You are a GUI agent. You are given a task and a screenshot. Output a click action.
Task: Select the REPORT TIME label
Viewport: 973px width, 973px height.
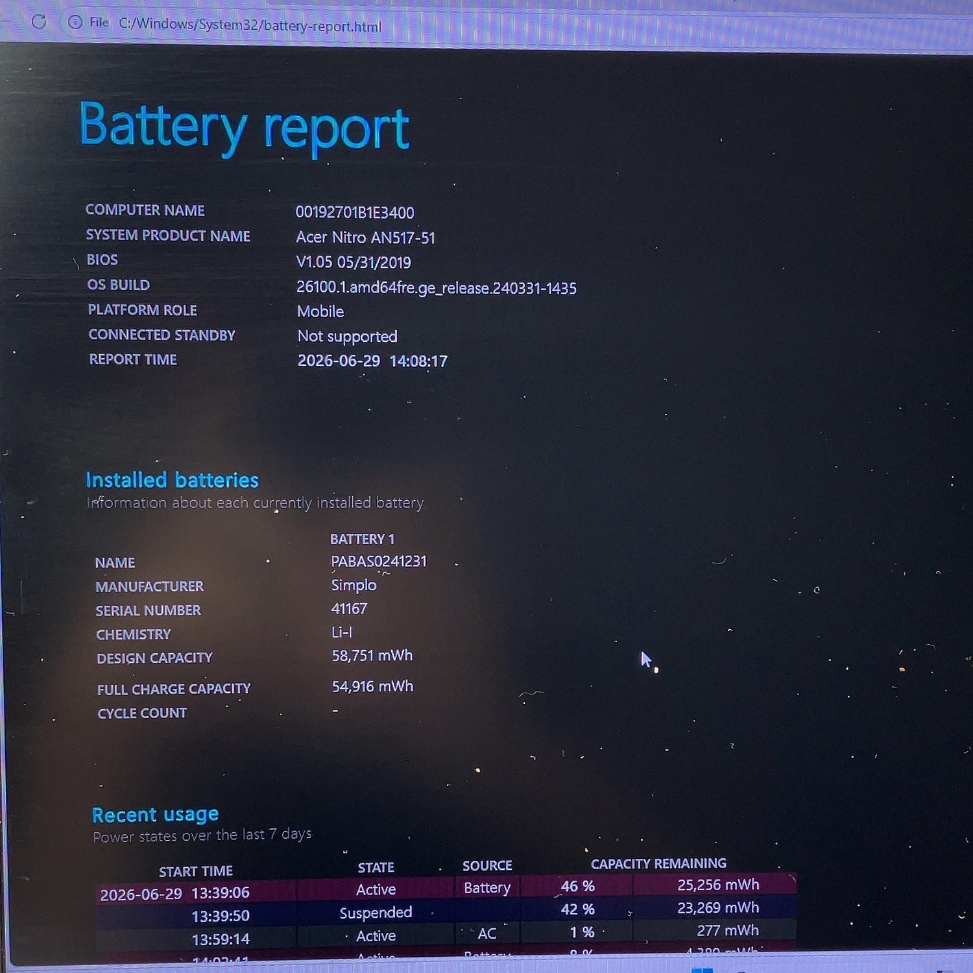click(133, 359)
